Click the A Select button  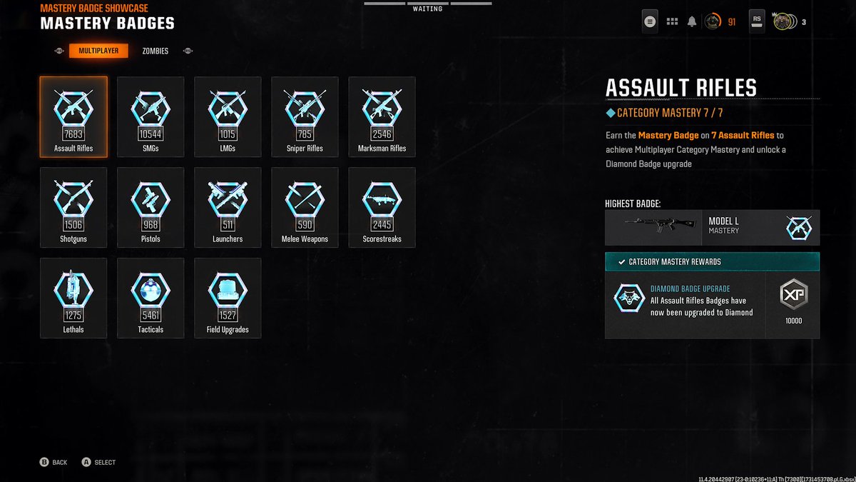(98, 462)
